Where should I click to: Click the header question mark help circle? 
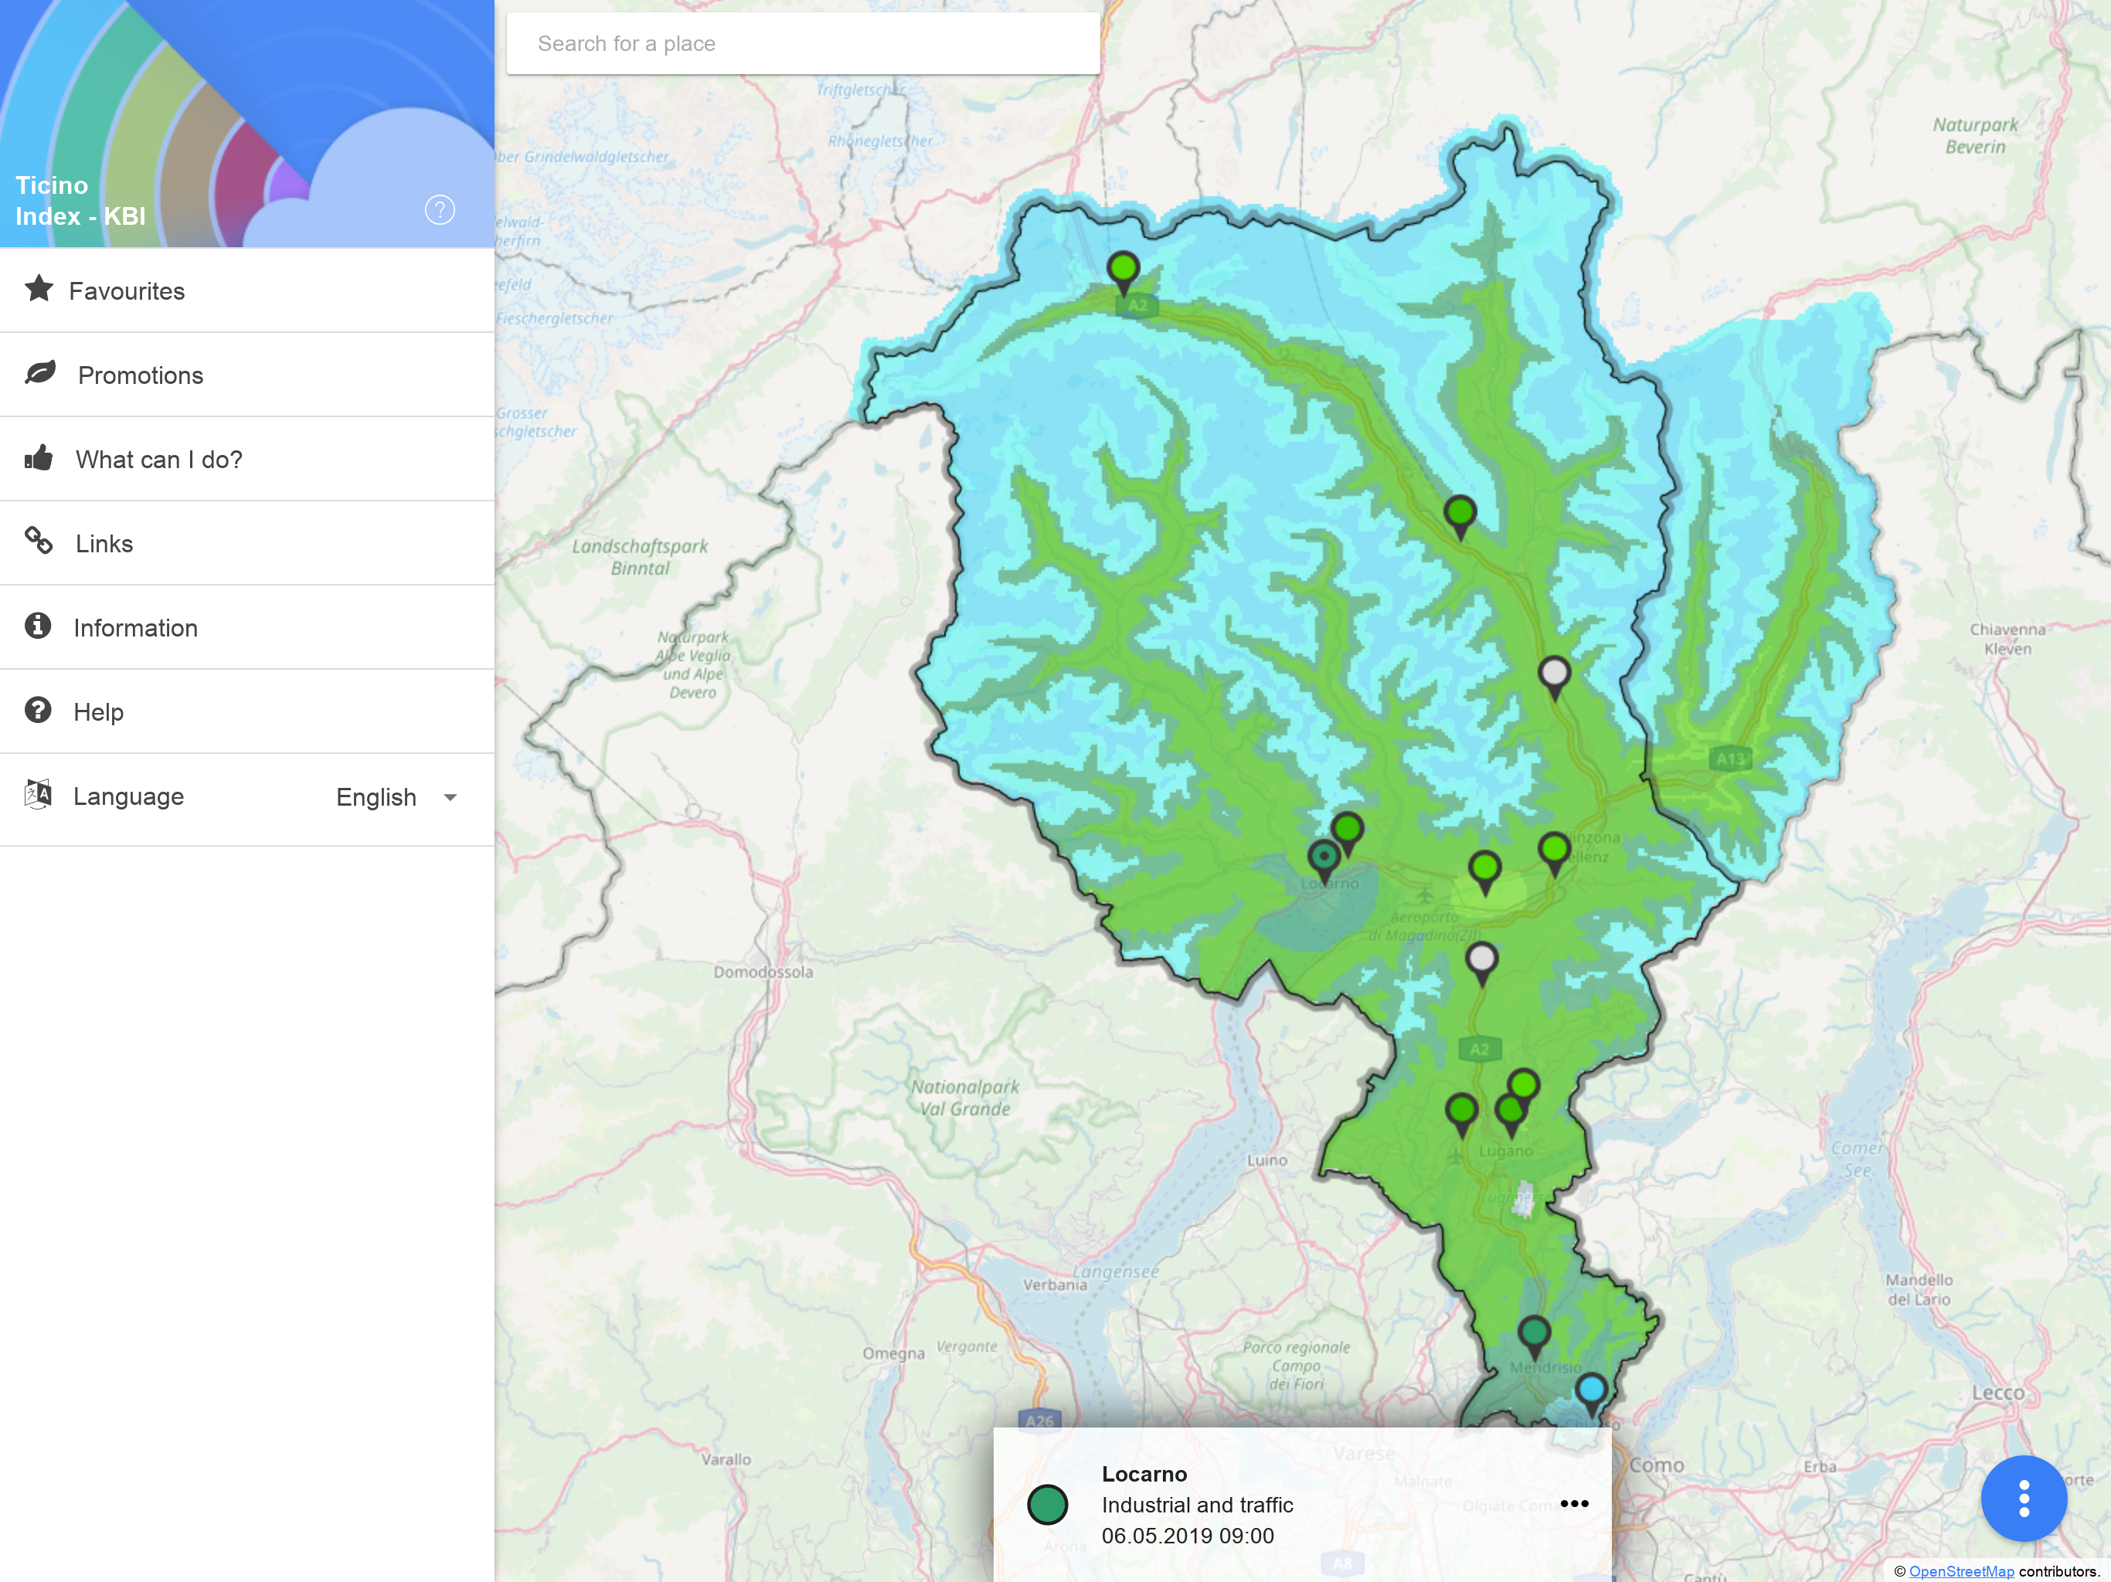[440, 210]
